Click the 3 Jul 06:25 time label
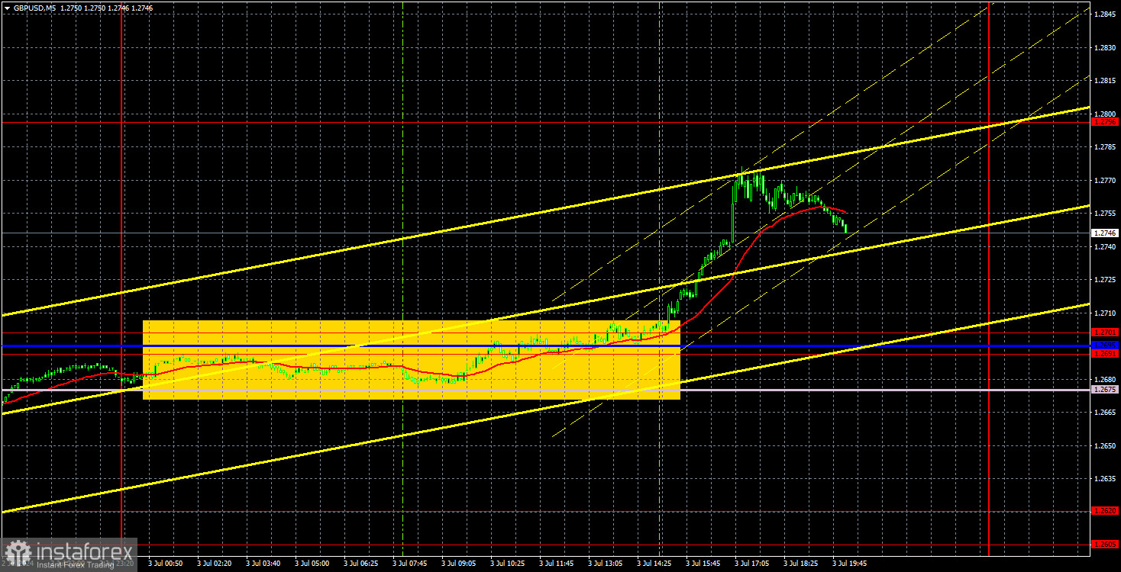Image resolution: width=1121 pixels, height=572 pixels. click(x=361, y=564)
